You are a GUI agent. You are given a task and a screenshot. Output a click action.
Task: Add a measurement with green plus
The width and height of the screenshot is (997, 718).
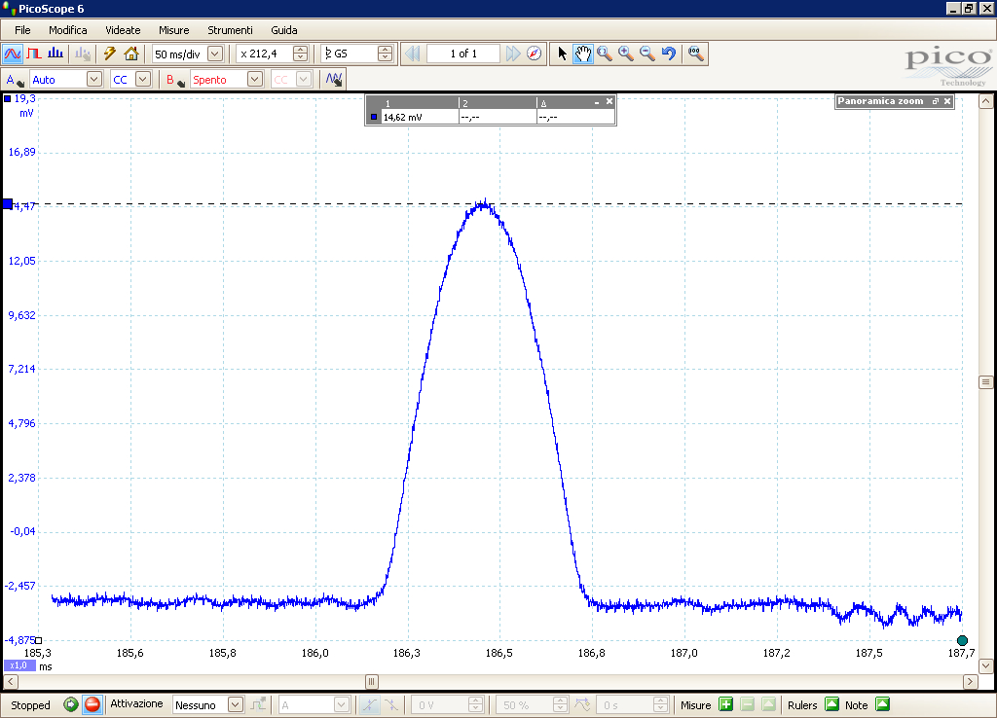click(726, 704)
